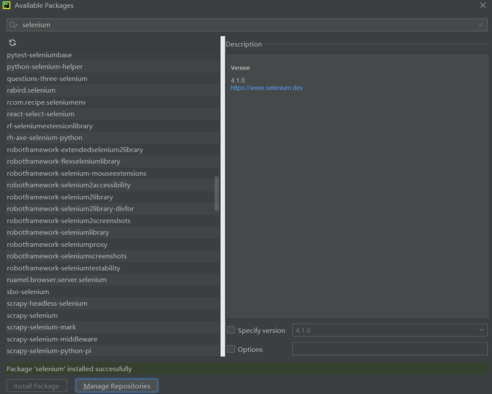Enable the Specify version checkbox
Screen dimensions: 492x394
click(231, 330)
